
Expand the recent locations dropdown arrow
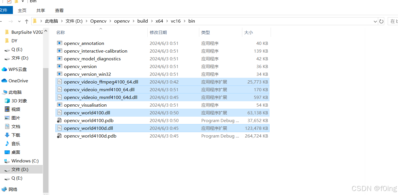click(19, 21)
